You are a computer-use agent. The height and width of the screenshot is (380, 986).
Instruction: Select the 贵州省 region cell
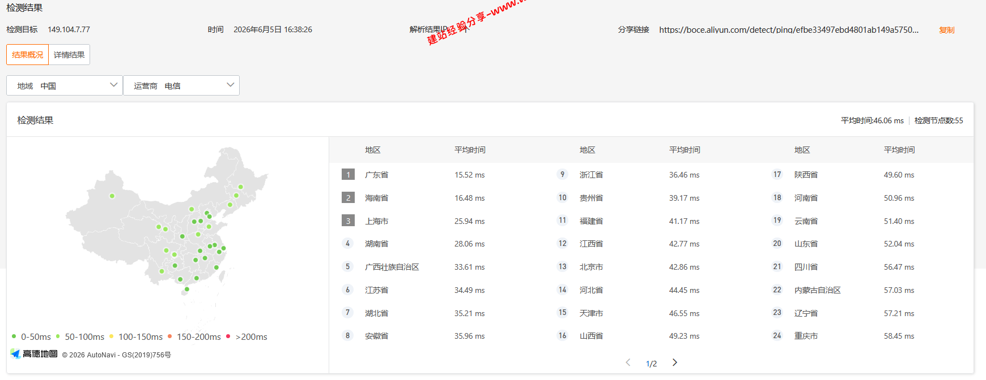[592, 198]
